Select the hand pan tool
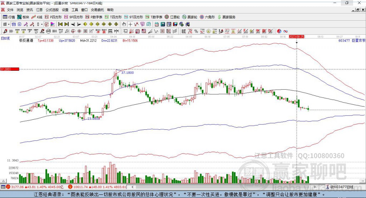 click(x=124, y=24)
